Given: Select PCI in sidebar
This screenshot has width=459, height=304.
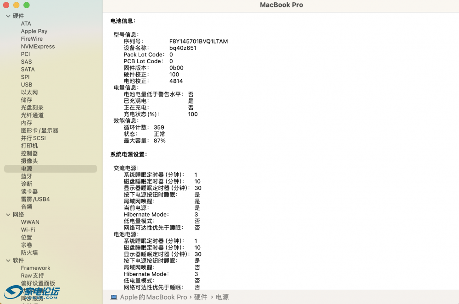Looking at the screenshot, I should click(x=25, y=54).
